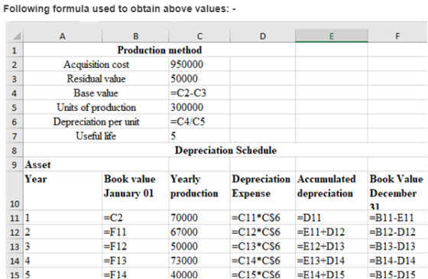Click the =C13*C$6 formula cell
Viewport: 428px width, 279px height.
[x=263, y=246]
